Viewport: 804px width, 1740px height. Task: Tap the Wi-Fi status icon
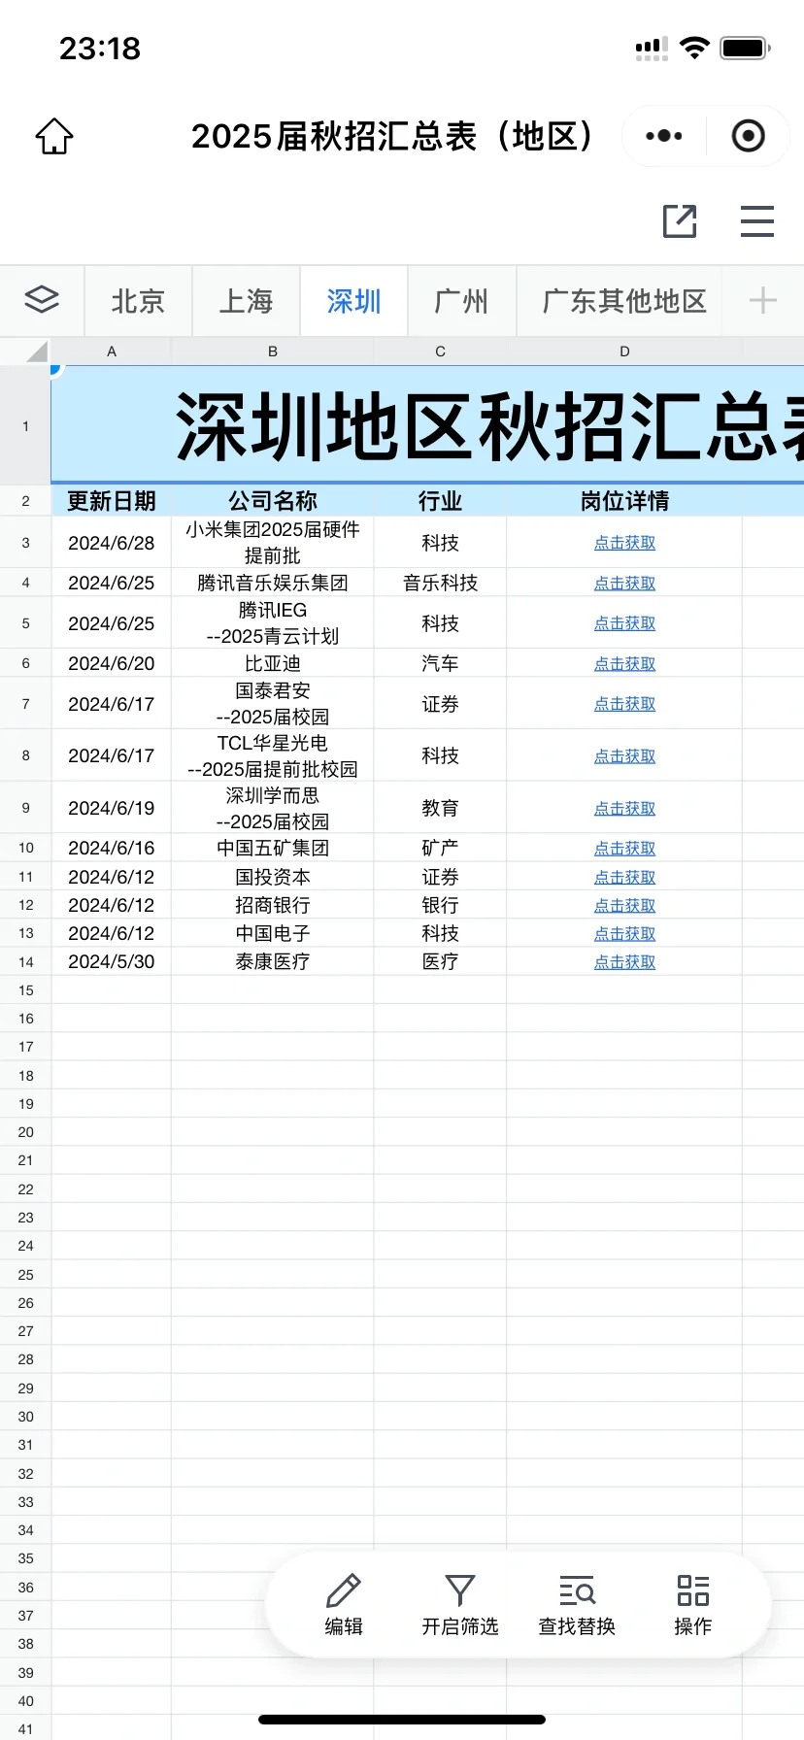point(694,48)
